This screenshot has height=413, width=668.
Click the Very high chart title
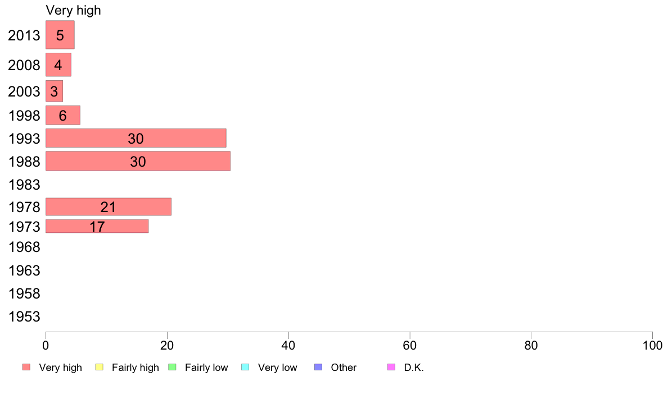(73, 10)
